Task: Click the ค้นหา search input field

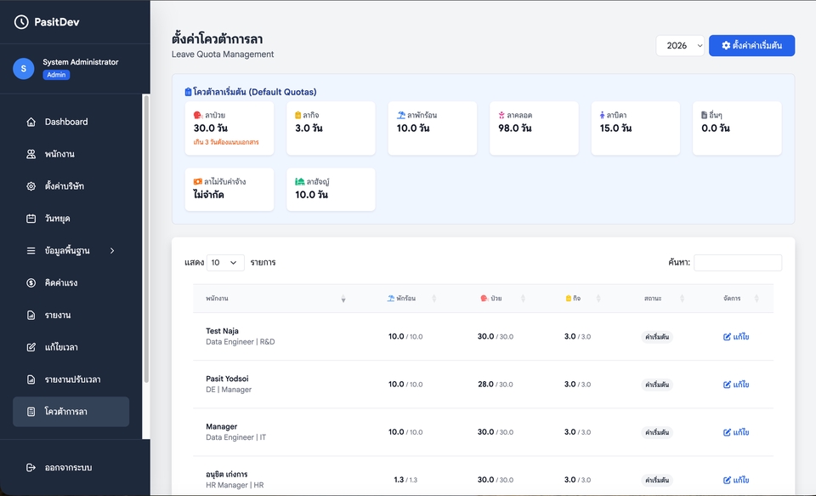Action: (738, 263)
